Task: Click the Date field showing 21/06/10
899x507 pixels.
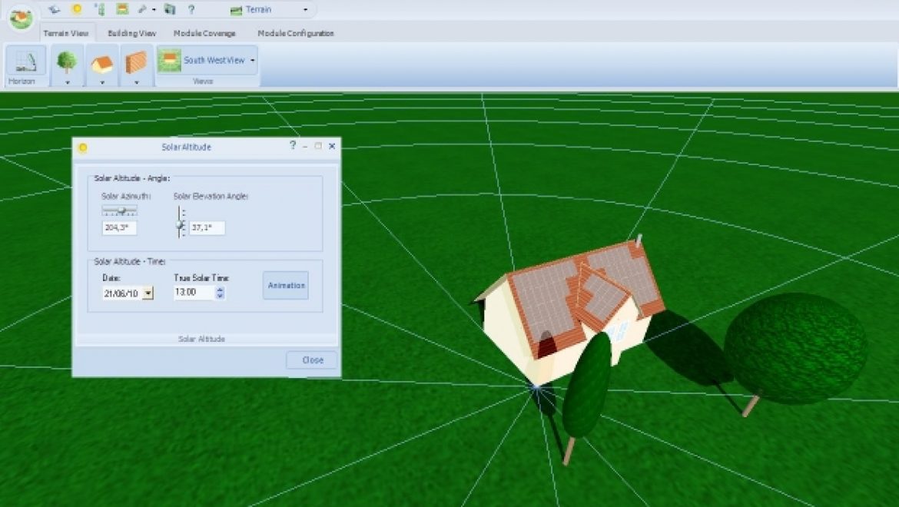Action: (122, 293)
